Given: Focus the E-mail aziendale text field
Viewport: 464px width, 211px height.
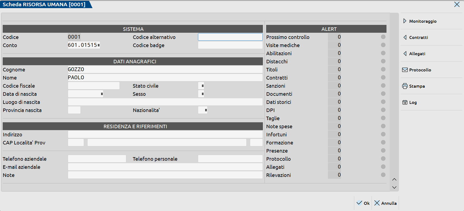Looking at the screenshot, I should (165, 167).
